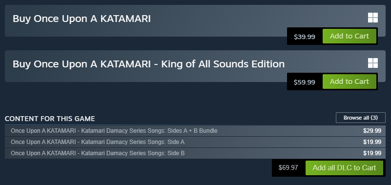Screen dimensions: 391x185
Task: Click the Windows icon for King of All Sounds Edition
Action: (x=373, y=63)
